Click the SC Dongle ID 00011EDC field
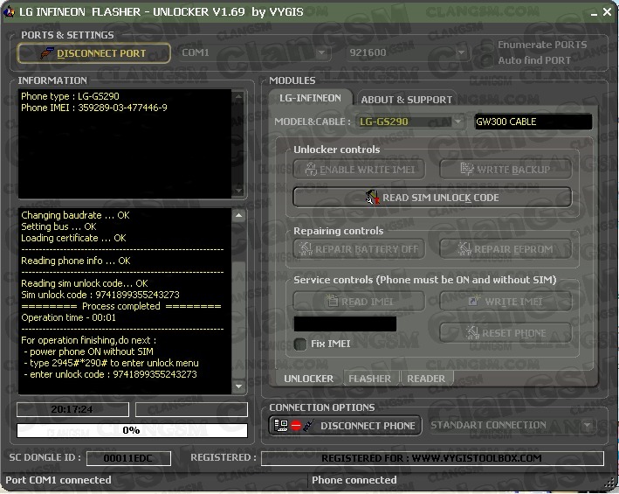This screenshot has height=494, width=619. (128, 458)
